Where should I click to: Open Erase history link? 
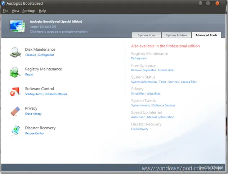click(33, 114)
